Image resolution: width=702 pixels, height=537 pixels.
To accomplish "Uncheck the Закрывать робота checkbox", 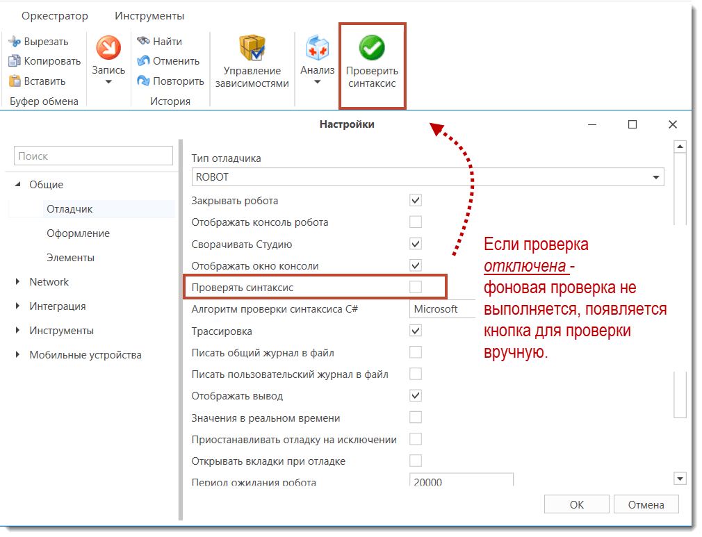I will [x=416, y=201].
